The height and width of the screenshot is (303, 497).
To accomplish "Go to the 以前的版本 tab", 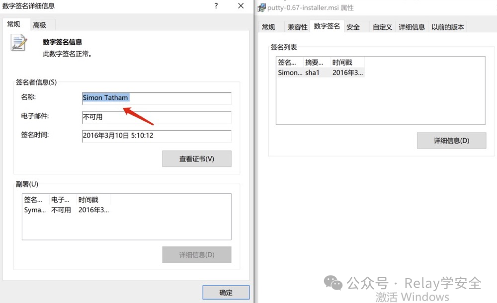I will [x=448, y=27].
